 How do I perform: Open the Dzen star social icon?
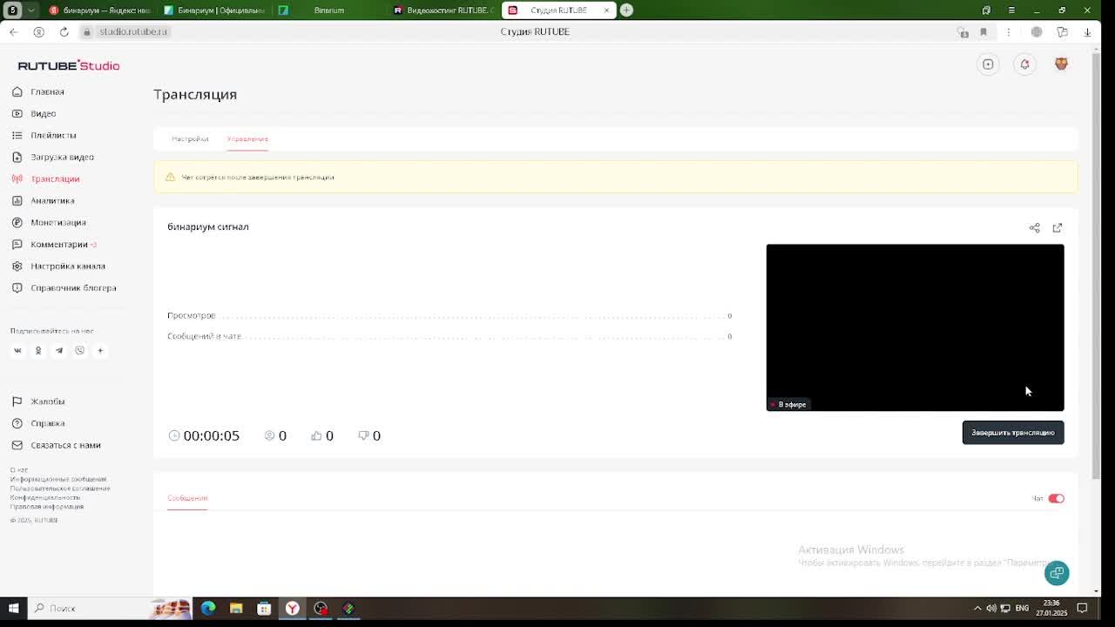pos(100,350)
